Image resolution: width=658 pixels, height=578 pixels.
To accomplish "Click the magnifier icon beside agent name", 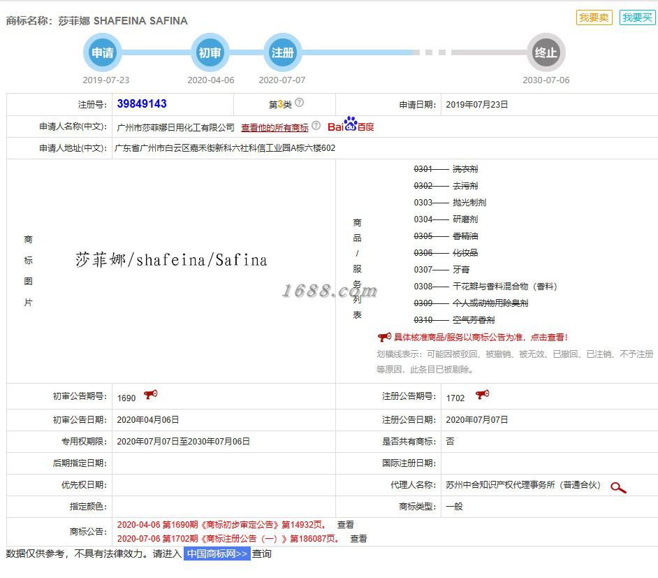I will tap(618, 487).
